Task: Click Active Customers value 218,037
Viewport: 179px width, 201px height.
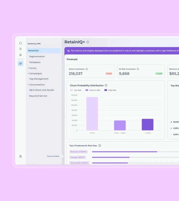Action: pos(75,74)
